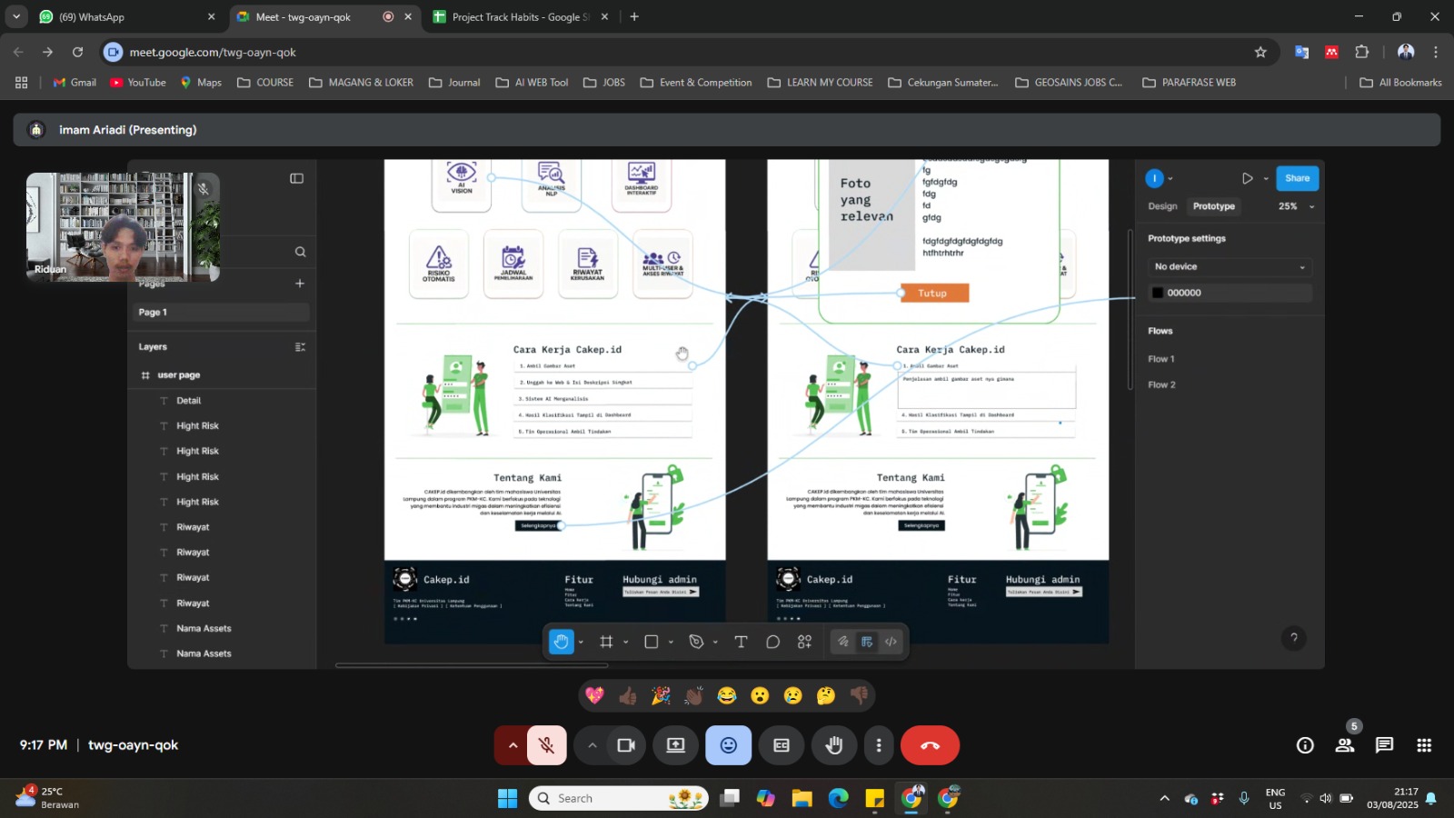Toggle the emoji reactions bar
The width and height of the screenshot is (1454, 818).
(x=728, y=745)
